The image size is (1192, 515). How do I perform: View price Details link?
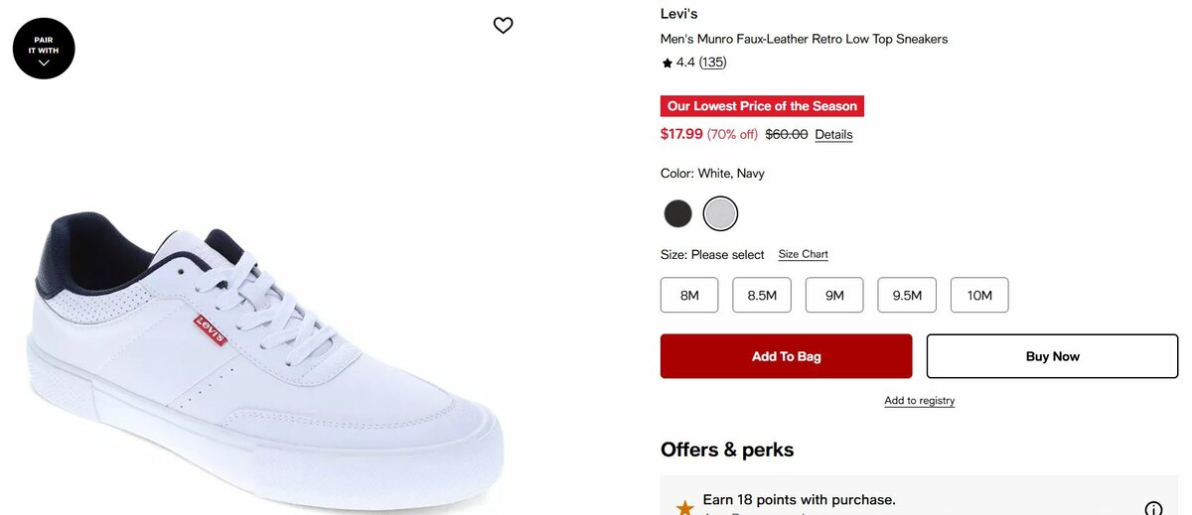click(x=833, y=135)
